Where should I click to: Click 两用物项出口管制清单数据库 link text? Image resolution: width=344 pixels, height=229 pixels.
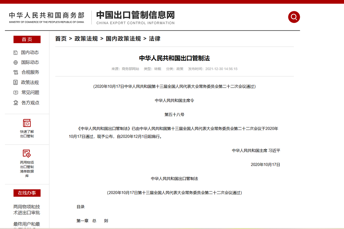27,169
